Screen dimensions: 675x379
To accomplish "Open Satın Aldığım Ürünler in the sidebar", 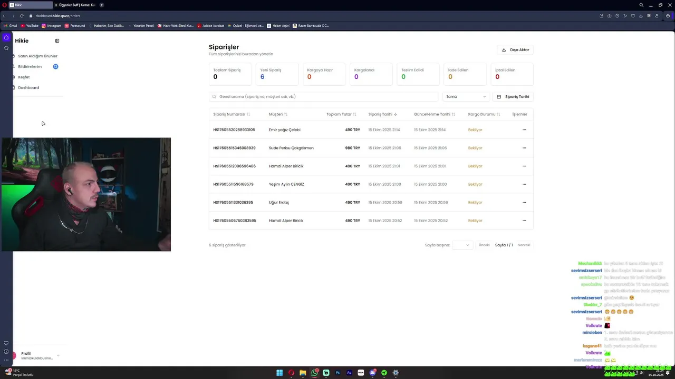I will tap(37, 56).
